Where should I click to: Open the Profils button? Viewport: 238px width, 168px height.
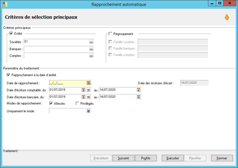(146, 158)
